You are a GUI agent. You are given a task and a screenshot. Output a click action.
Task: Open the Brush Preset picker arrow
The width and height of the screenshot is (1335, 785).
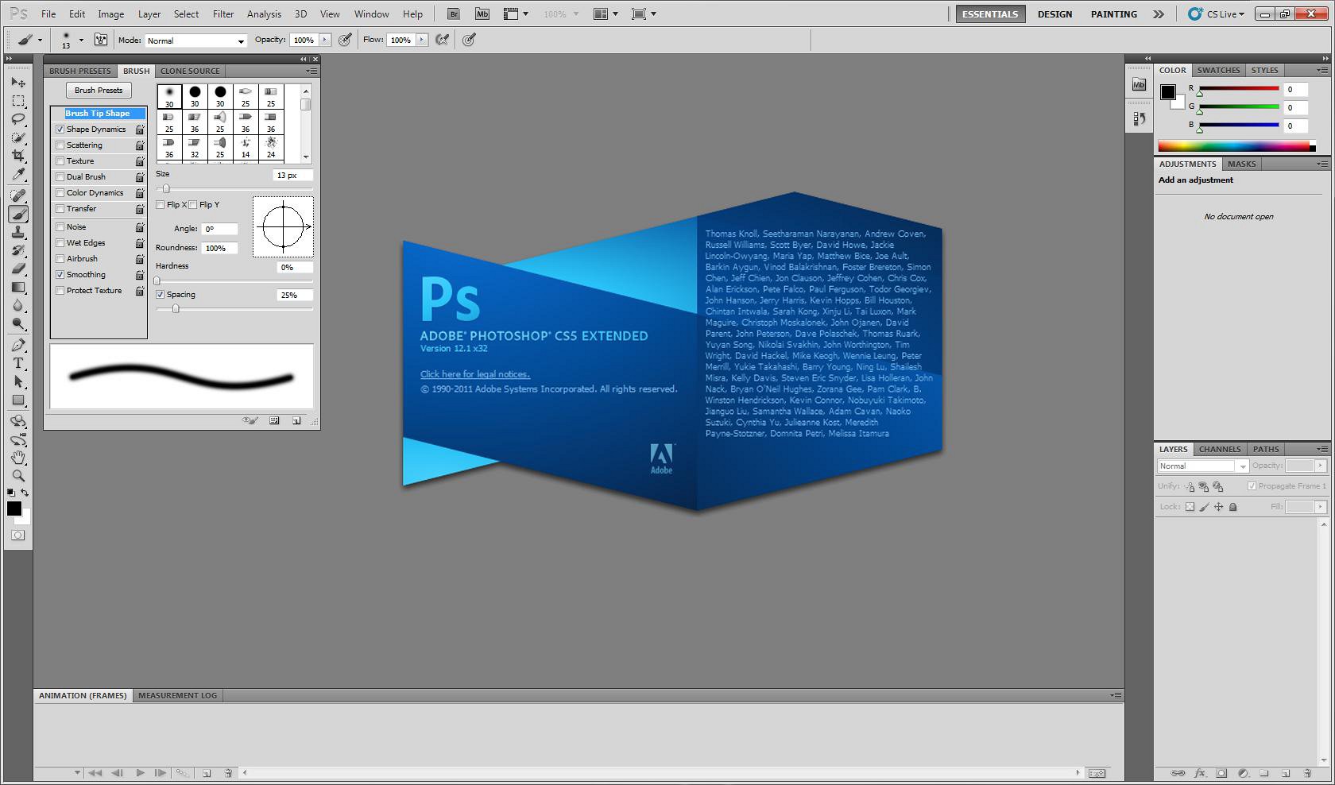[81, 40]
